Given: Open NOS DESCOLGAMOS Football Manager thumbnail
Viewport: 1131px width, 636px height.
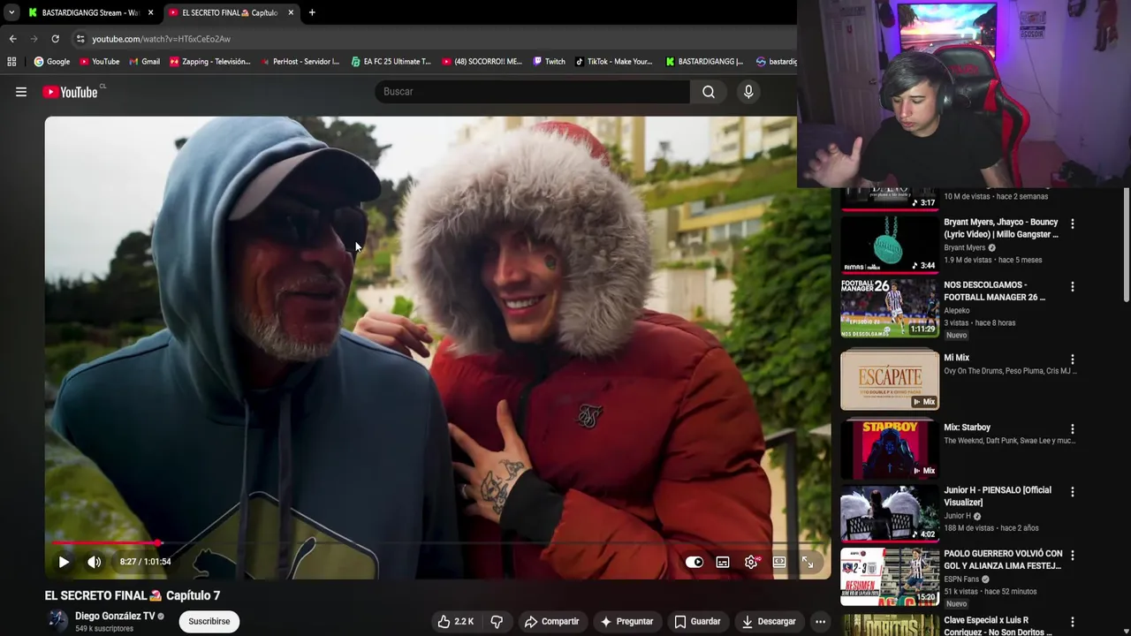Looking at the screenshot, I should pos(889,308).
